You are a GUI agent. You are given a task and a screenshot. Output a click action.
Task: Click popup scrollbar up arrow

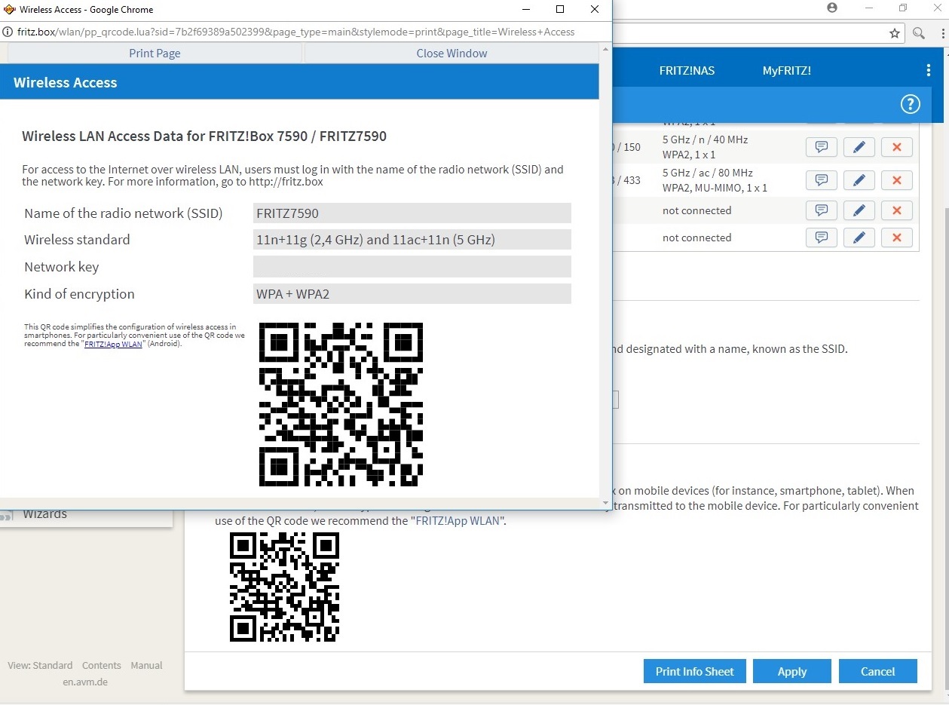[x=605, y=49]
